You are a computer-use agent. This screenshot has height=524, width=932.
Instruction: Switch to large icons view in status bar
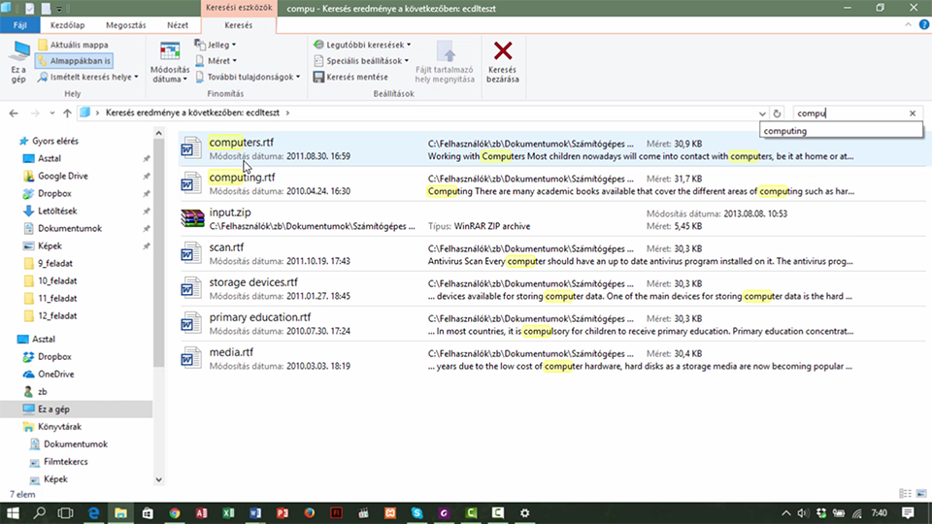click(921, 494)
